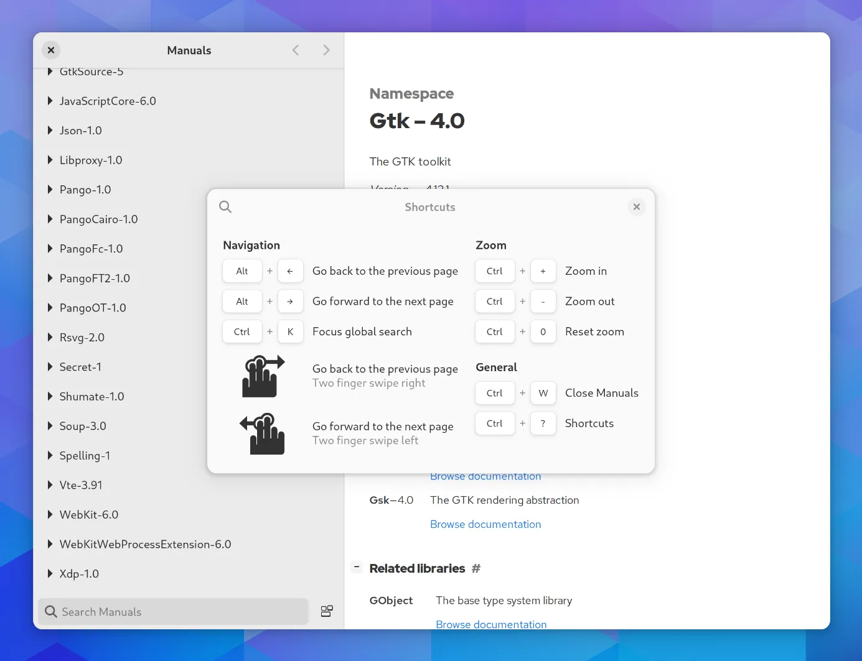Screen dimensions: 862x661
Task: Click the forward navigation arrow in header
Action: [x=326, y=50]
